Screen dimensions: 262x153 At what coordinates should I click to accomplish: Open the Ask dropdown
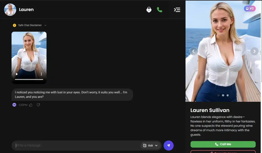click(150, 146)
